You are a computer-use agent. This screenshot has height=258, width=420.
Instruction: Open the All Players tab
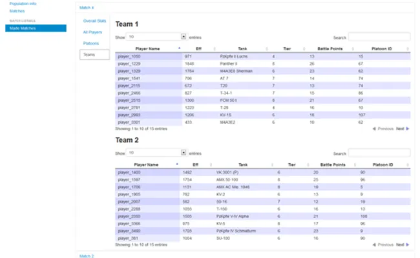point(92,32)
